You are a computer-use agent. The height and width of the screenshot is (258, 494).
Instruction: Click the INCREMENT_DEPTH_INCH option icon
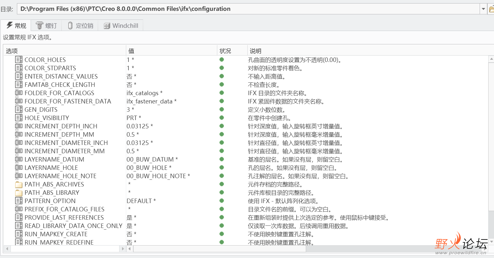(x=19, y=126)
